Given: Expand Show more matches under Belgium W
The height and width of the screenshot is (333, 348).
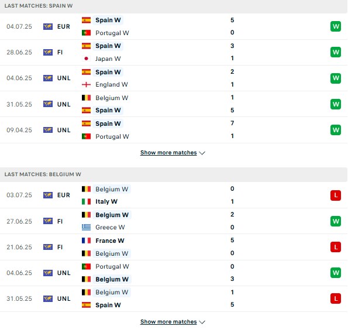Looking at the screenshot, I should [x=168, y=322].
